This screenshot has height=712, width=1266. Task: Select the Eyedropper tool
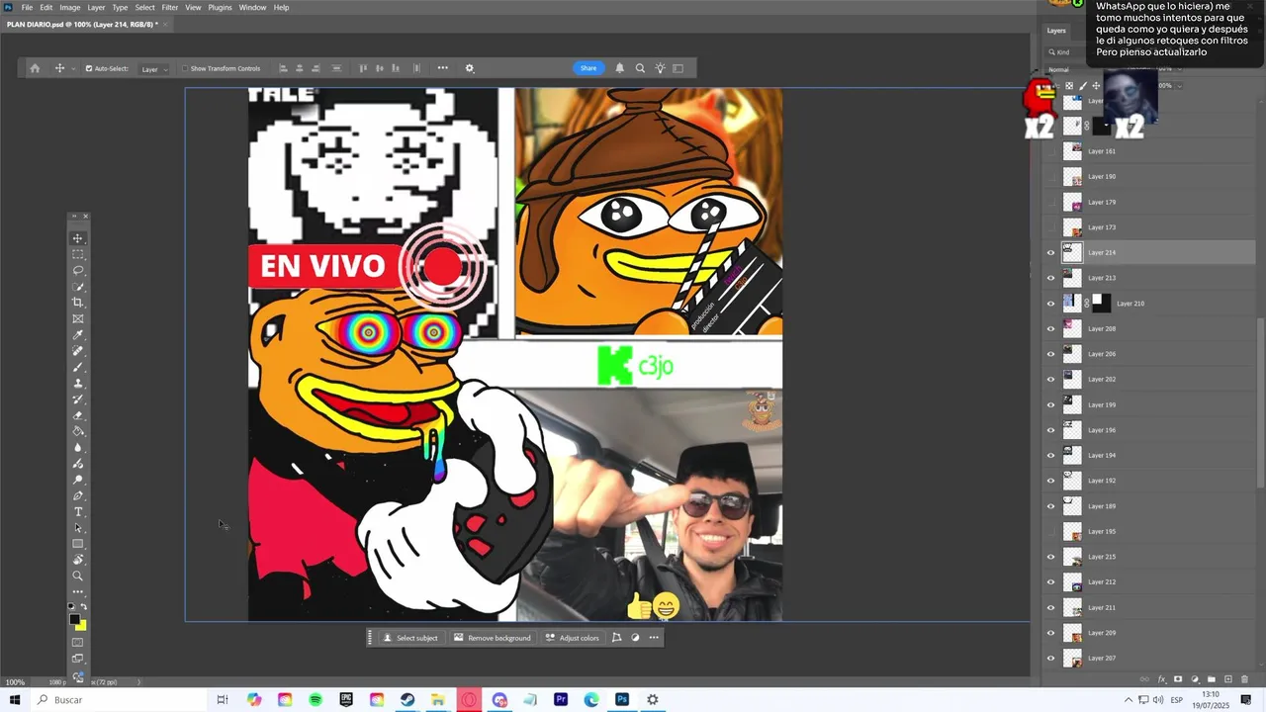77,334
